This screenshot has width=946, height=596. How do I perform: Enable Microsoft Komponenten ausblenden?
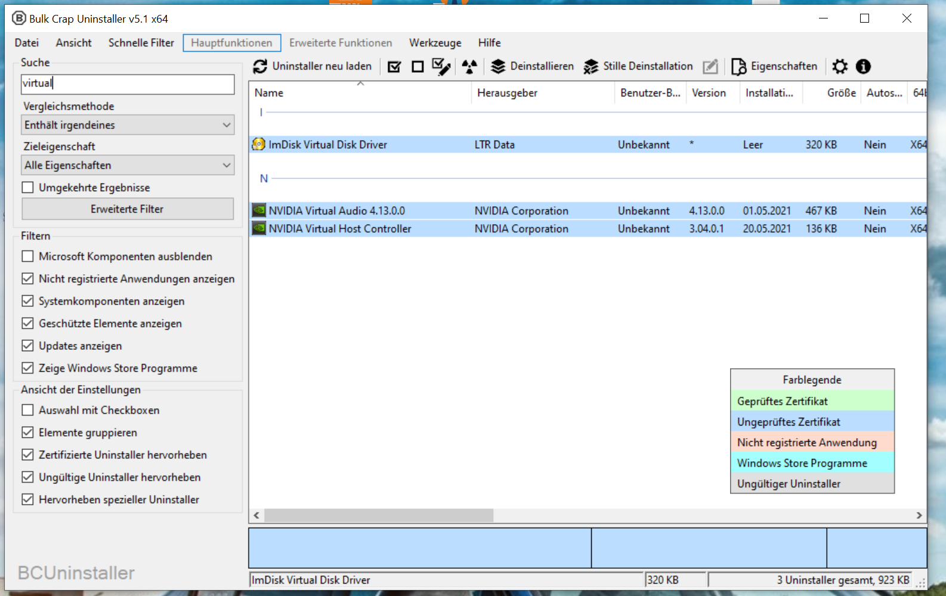[27, 256]
